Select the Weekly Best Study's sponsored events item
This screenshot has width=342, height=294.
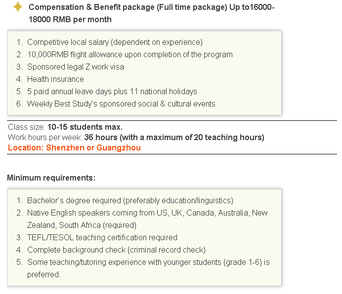click(x=121, y=104)
